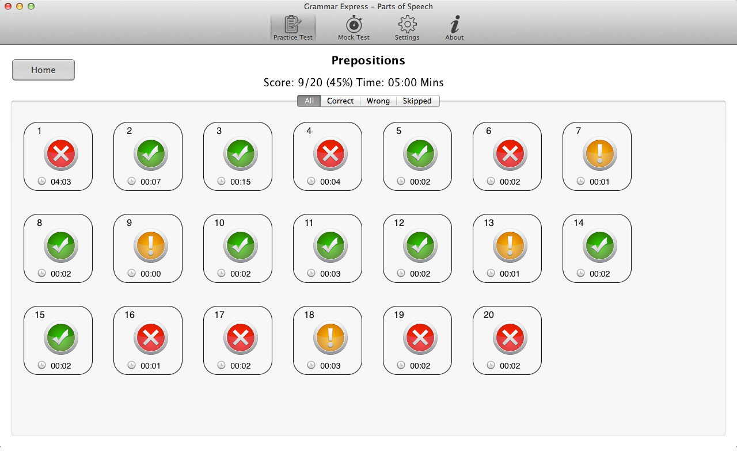Click the red wrong icon on question 20
Viewport: 737px width, 460px height.
coord(510,338)
